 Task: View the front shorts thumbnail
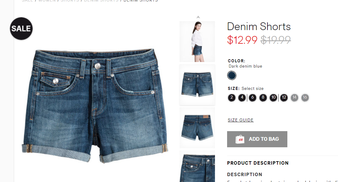coord(197,85)
